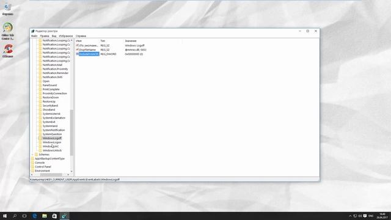Click the folder icon of AppXBackupContentType
This screenshot has width=391, height=220.
point(32,159)
